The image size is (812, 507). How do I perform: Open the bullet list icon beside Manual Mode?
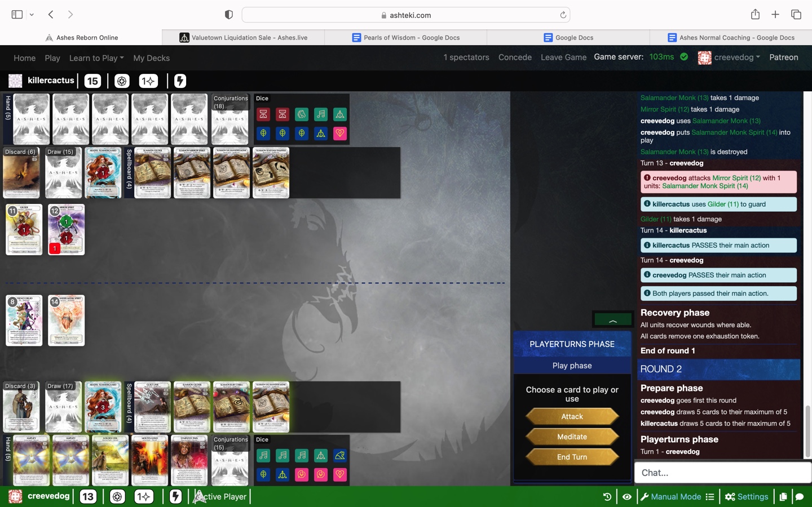pyautogui.click(x=710, y=497)
